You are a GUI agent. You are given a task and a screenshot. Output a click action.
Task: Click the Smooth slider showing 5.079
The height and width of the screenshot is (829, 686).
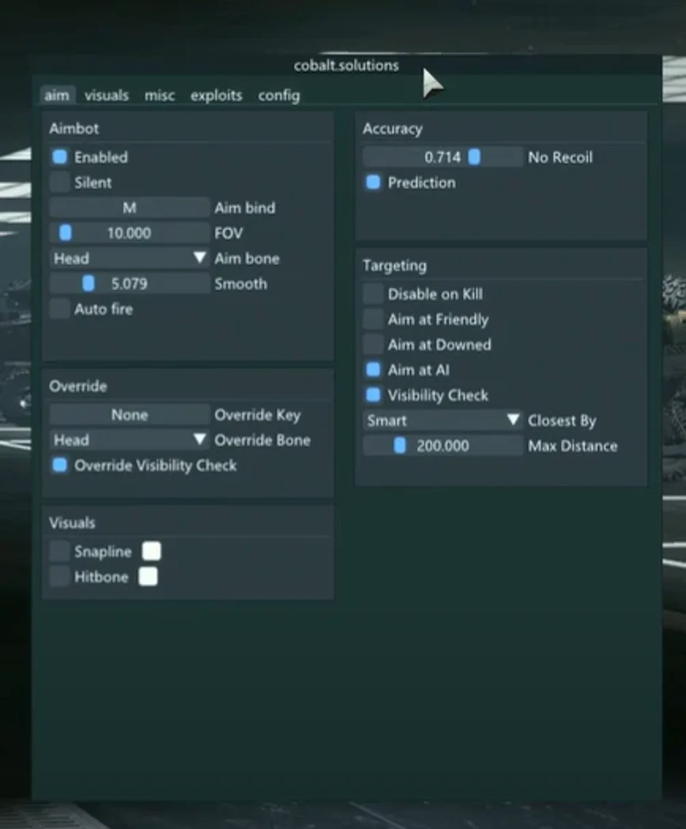[129, 283]
